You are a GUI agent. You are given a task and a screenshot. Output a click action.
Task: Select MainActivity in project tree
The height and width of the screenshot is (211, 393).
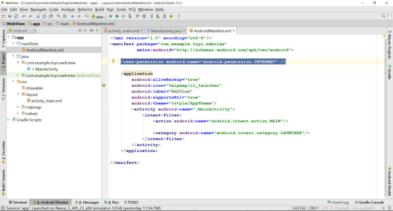click(x=46, y=69)
